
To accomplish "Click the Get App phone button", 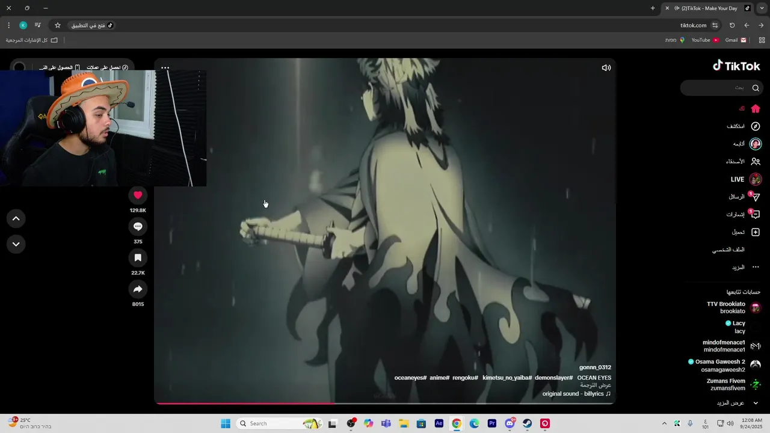I will tap(60, 68).
